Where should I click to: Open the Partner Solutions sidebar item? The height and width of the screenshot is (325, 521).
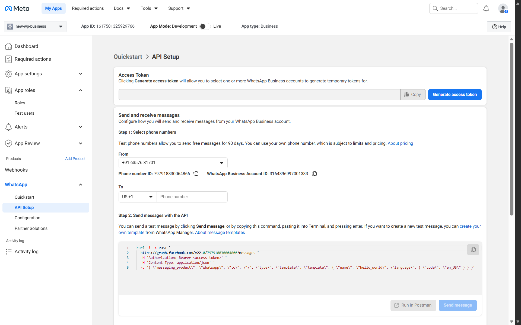pyautogui.click(x=31, y=229)
